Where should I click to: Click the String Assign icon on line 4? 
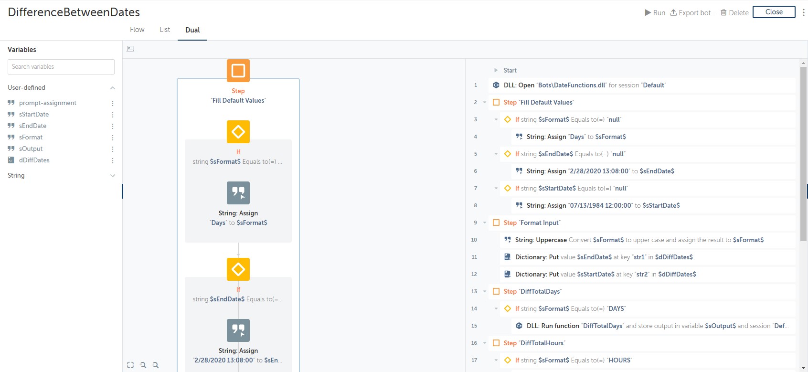click(519, 137)
